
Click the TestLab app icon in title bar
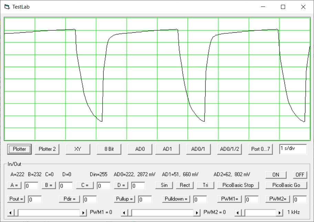point(7,7)
